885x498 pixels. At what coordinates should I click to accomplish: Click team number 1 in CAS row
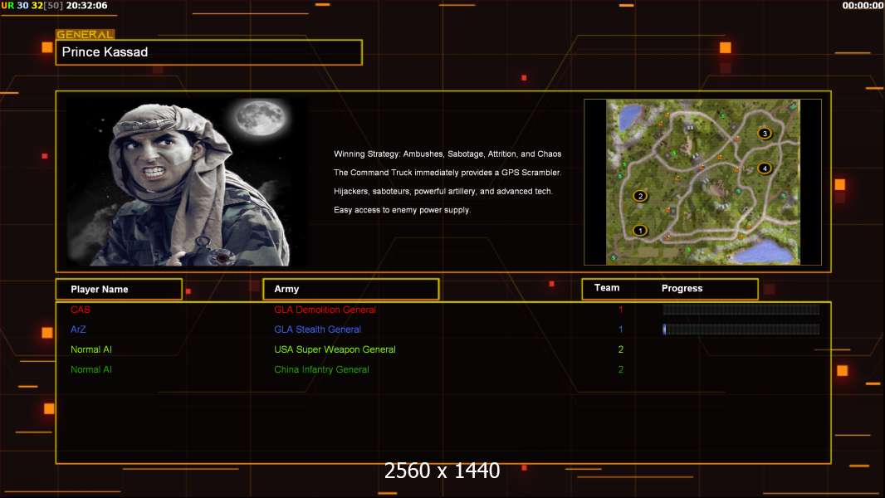tap(620, 310)
